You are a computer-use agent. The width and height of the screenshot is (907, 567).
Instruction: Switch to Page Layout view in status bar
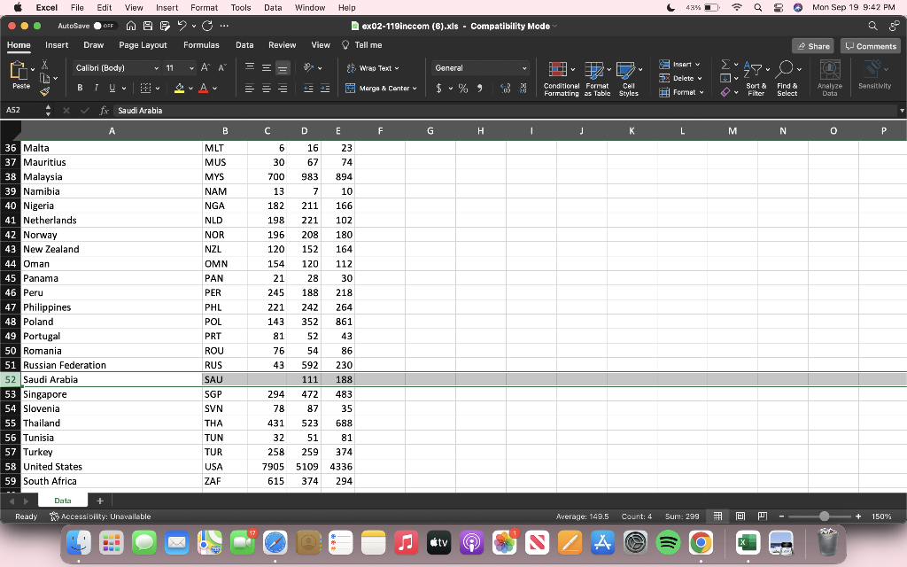coord(740,517)
